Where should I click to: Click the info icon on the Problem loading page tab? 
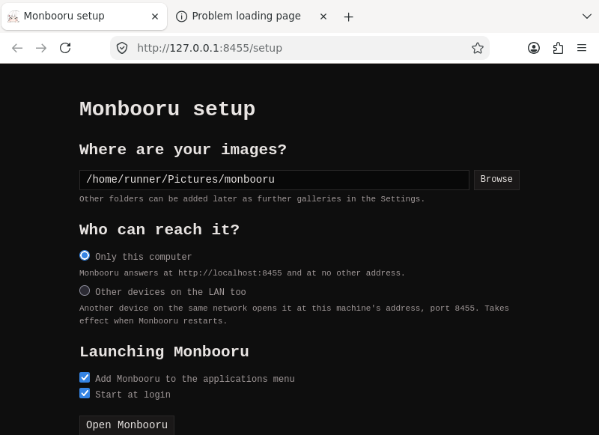click(x=181, y=16)
